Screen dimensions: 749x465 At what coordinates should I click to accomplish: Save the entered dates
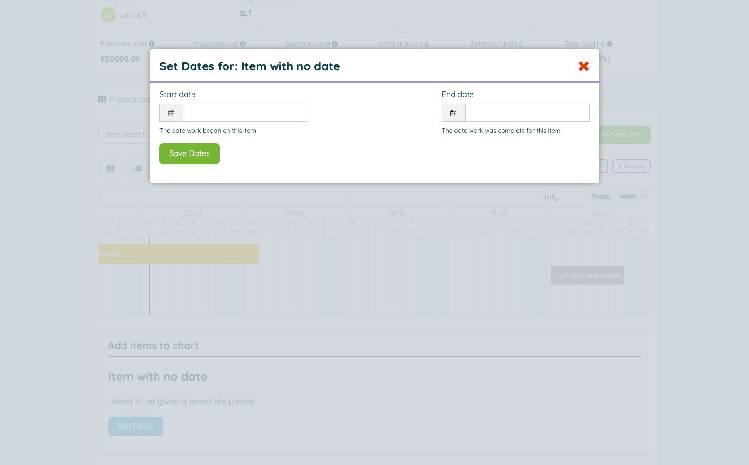(189, 154)
